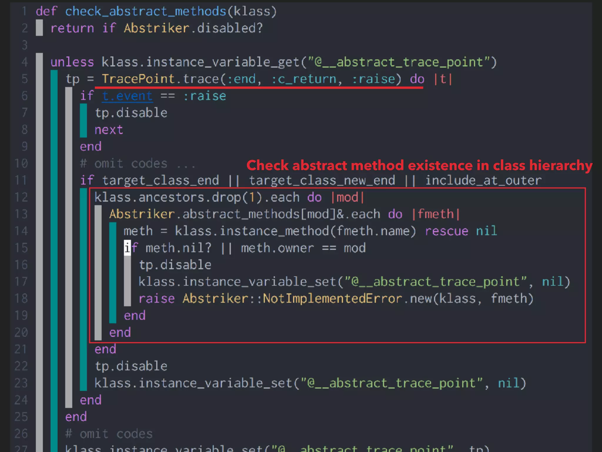Click the raise keyword on line 18
This screenshot has height=452, width=602.
click(156, 298)
